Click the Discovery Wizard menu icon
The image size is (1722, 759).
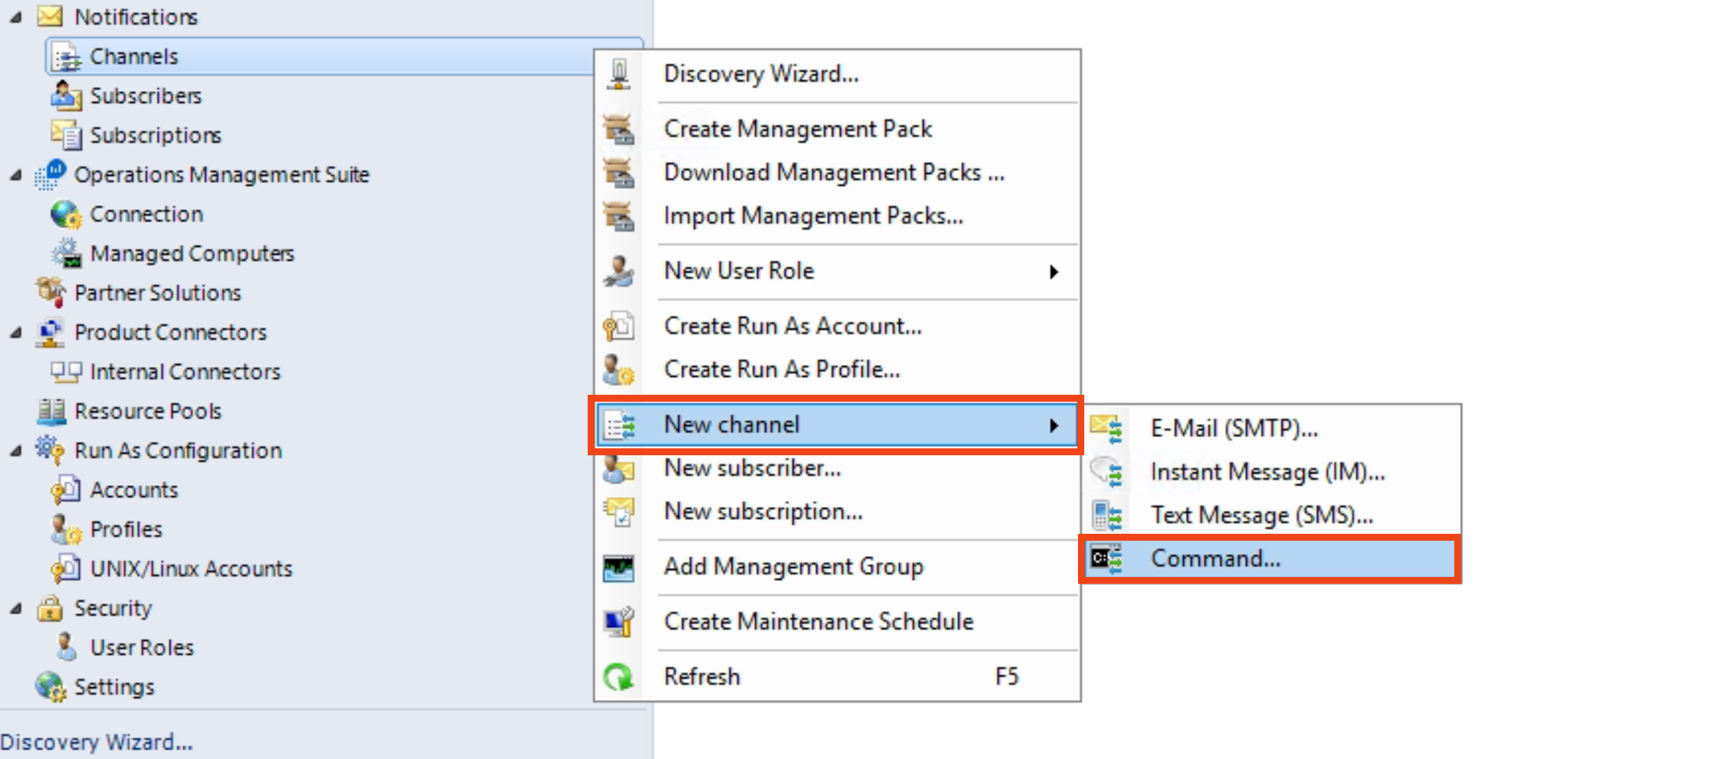point(618,74)
